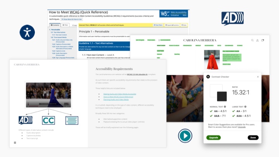Open the Stories menu item
The width and height of the screenshot is (279, 157).
pyautogui.click(x=240, y=46)
